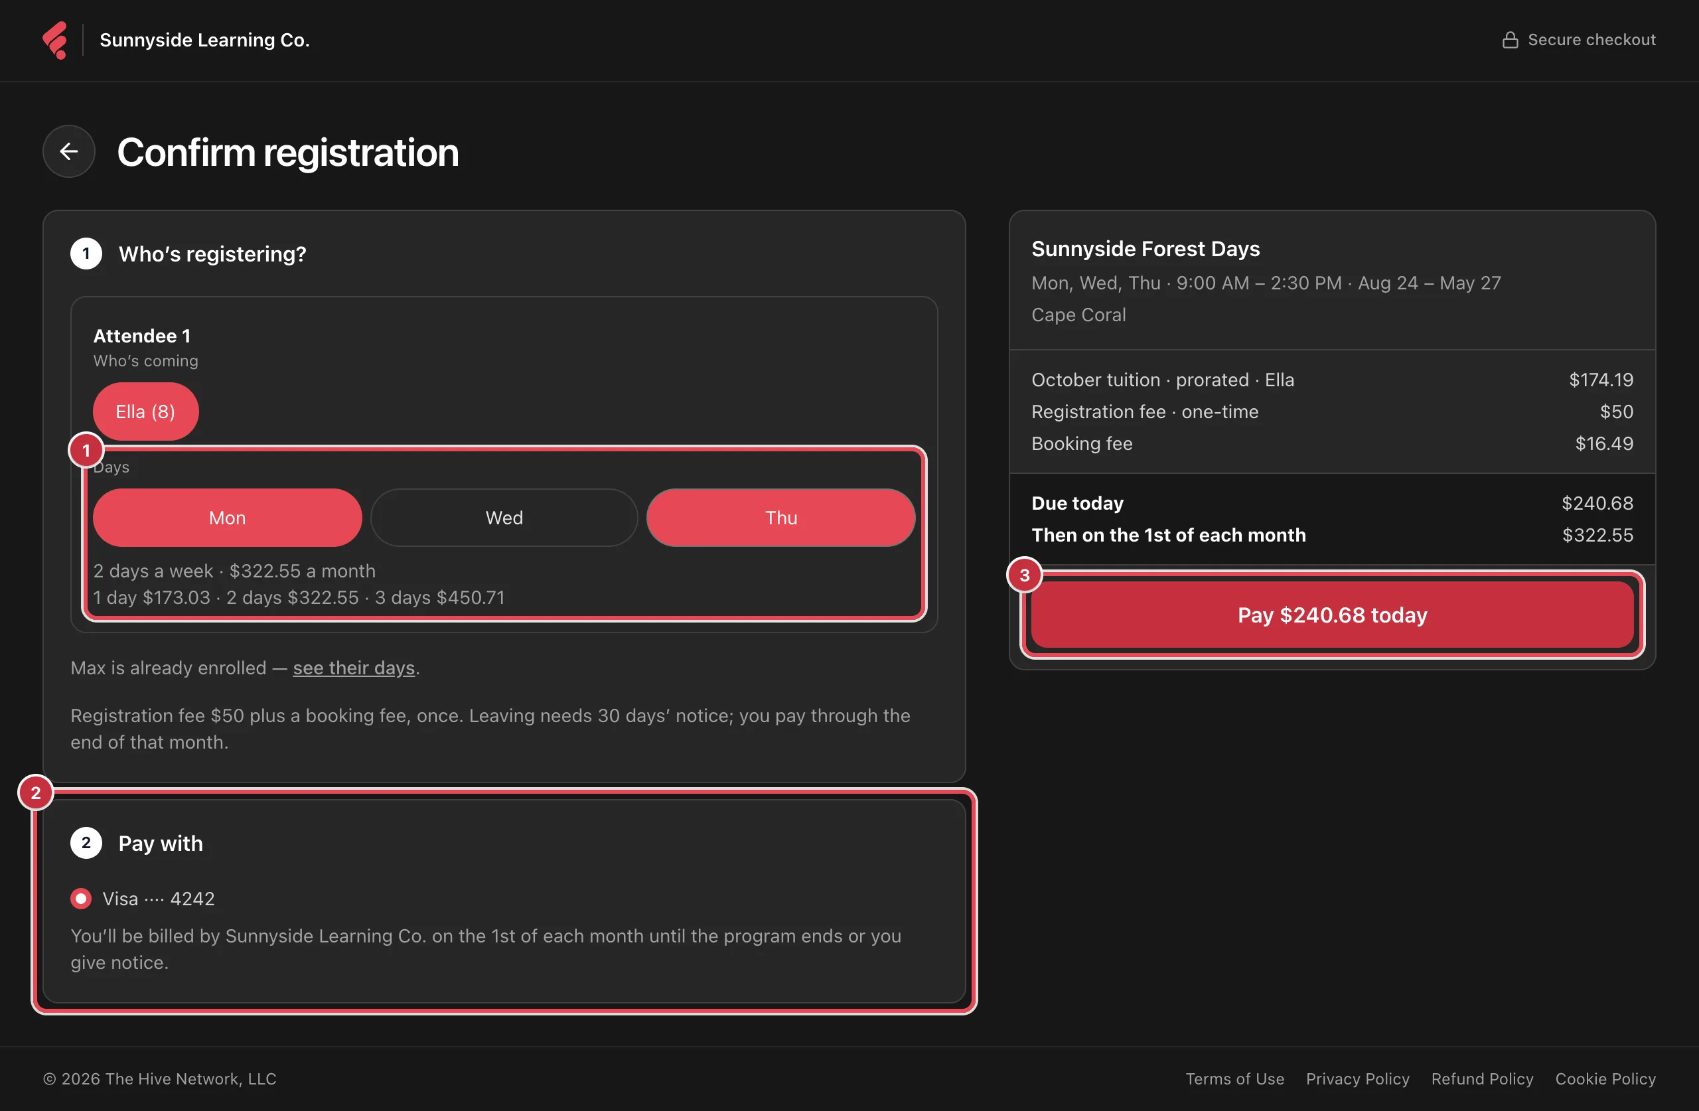Deselect the Thu day option
The height and width of the screenshot is (1111, 1699).
click(781, 518)
